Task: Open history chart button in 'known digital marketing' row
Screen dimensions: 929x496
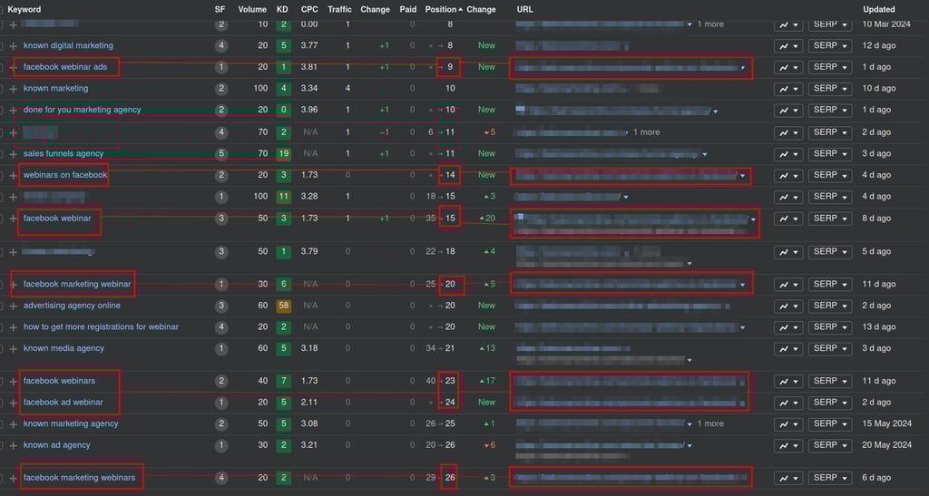Action: click(x=788, y=46)
